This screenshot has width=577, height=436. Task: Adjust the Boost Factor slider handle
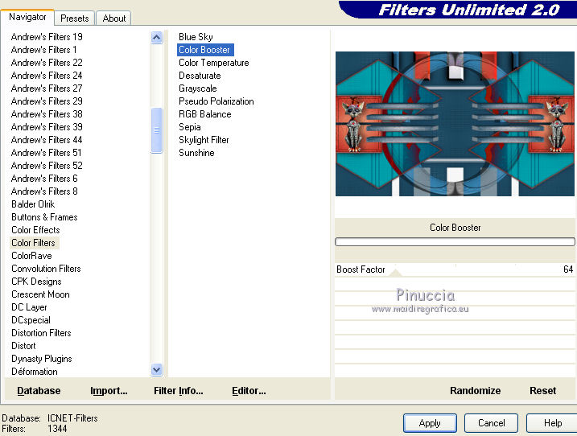[x=396, y=273]
